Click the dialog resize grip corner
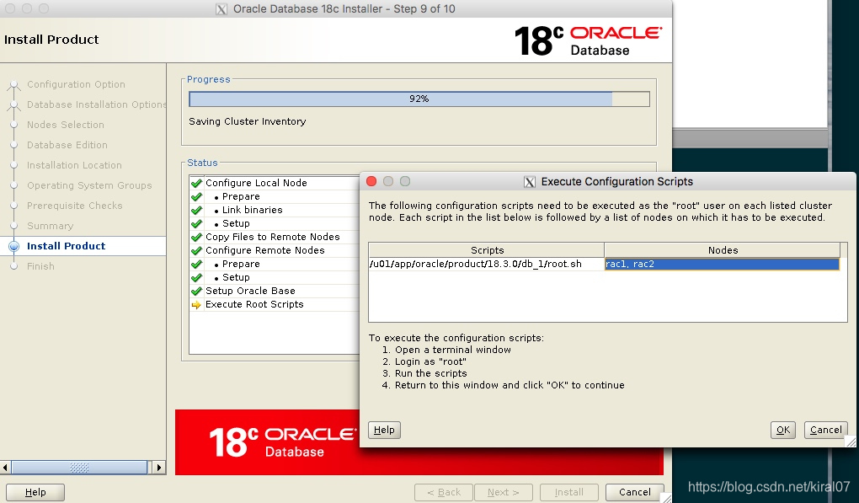Screen dimensions: 859x503 pyautogui.click(x=851, y=441)
